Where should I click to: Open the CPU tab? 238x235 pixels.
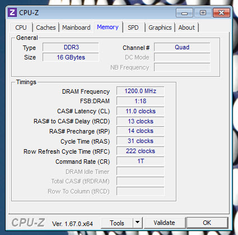(x=21, y=27)
